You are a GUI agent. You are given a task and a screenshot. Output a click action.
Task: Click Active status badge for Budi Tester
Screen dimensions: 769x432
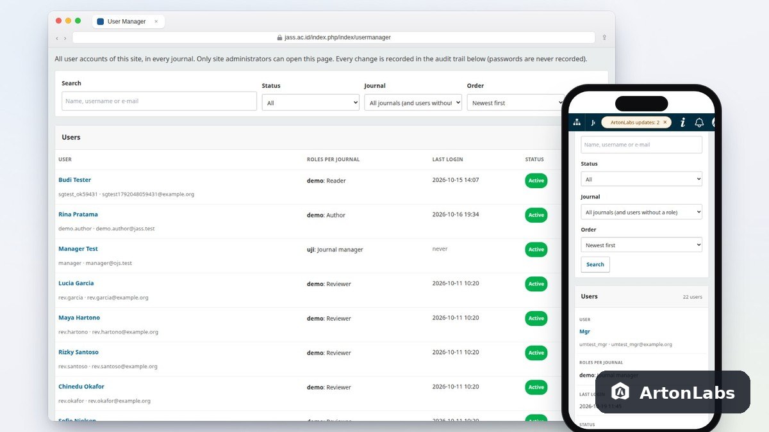pos(536,180)
